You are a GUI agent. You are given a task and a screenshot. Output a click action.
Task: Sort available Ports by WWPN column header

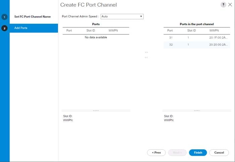(x=113, y=30)
